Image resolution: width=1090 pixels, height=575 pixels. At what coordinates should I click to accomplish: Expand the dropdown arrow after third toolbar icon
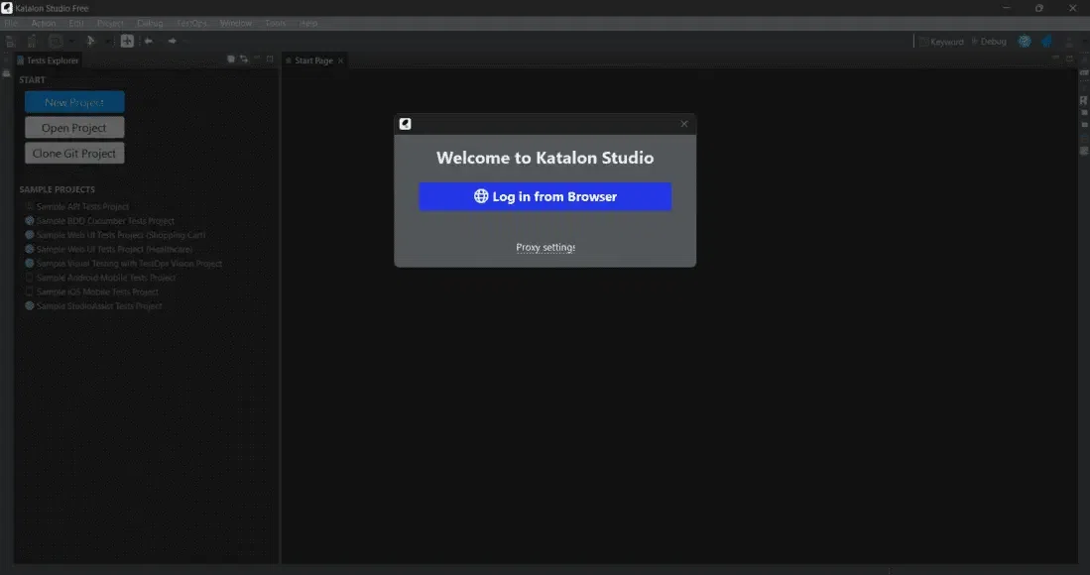click(x=70, y=42)
